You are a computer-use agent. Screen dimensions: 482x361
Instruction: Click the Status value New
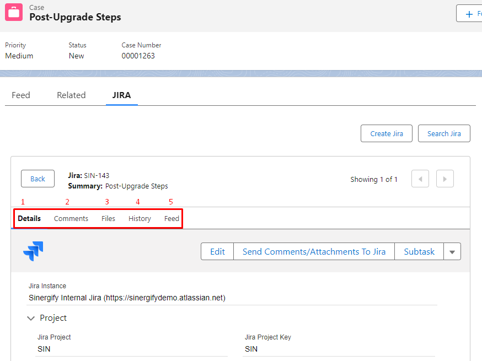76,56
